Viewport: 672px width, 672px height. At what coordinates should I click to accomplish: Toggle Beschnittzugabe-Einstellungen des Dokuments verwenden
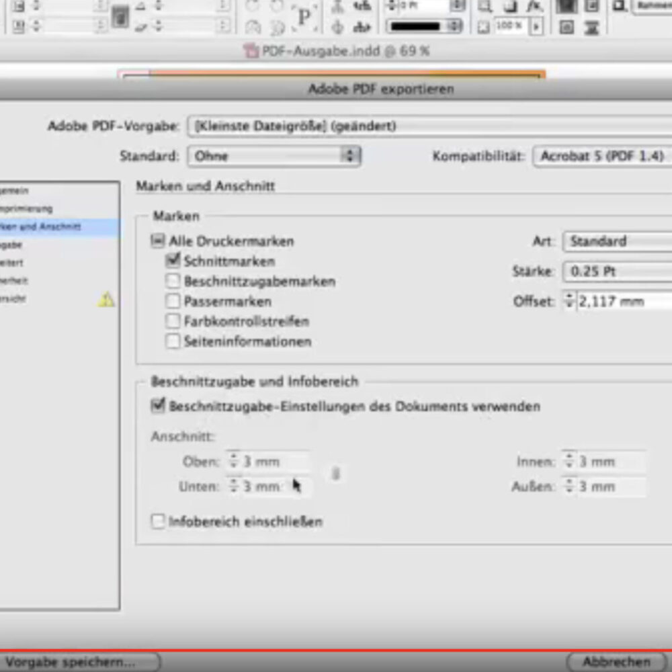pyautogui.click(x=158, y=405)
